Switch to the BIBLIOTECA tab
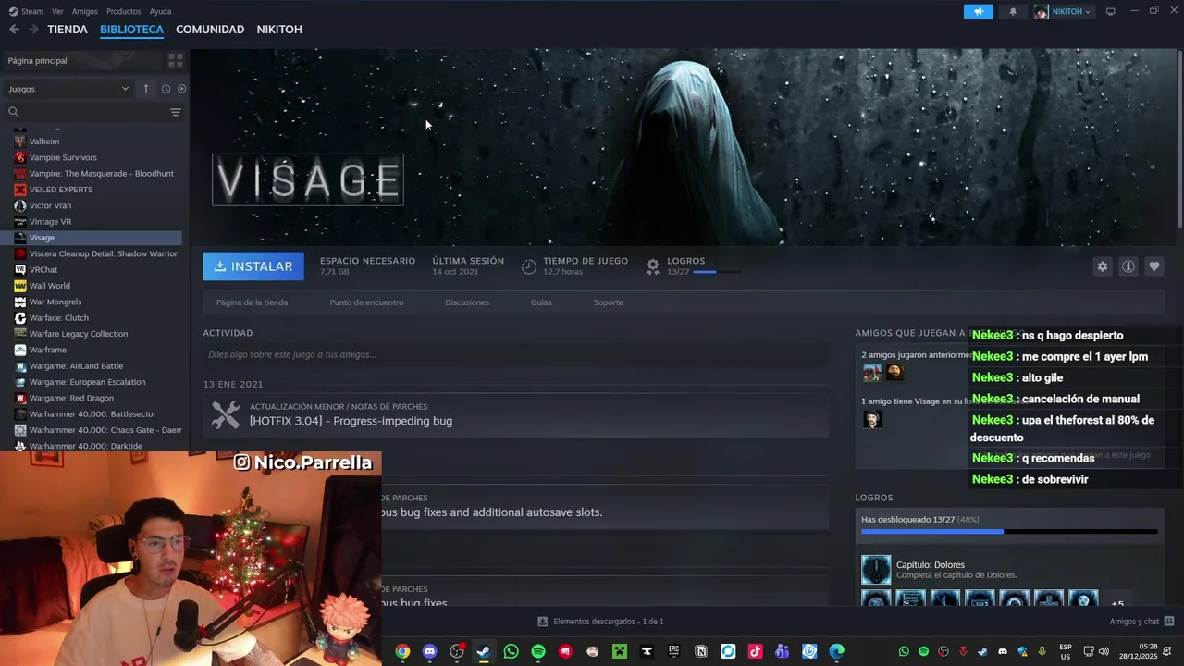This screenshot has width=1184, height=666. [x=131, y=30]
